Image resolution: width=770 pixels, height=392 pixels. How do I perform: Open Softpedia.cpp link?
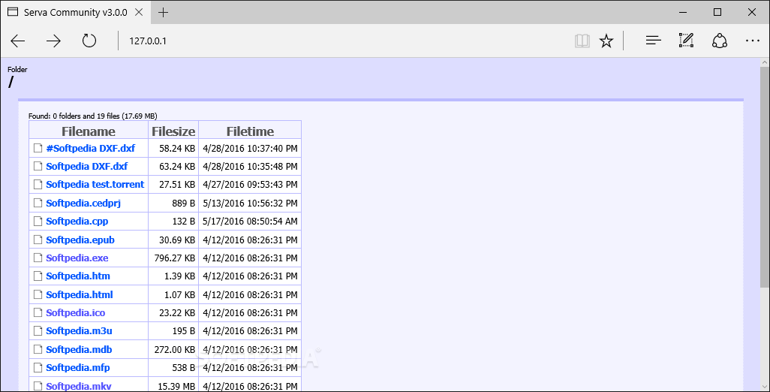[77, 222]
